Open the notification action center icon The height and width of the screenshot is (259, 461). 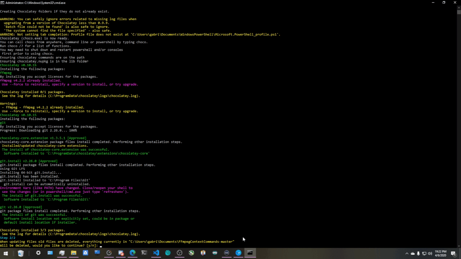453,254
